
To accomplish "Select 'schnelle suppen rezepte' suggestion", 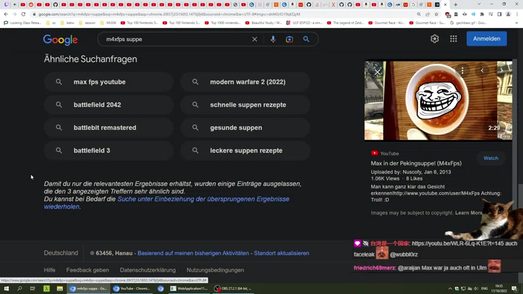I will 245,105.
